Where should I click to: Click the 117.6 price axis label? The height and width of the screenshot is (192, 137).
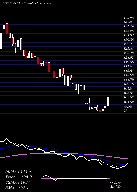(x=128, y=66)
